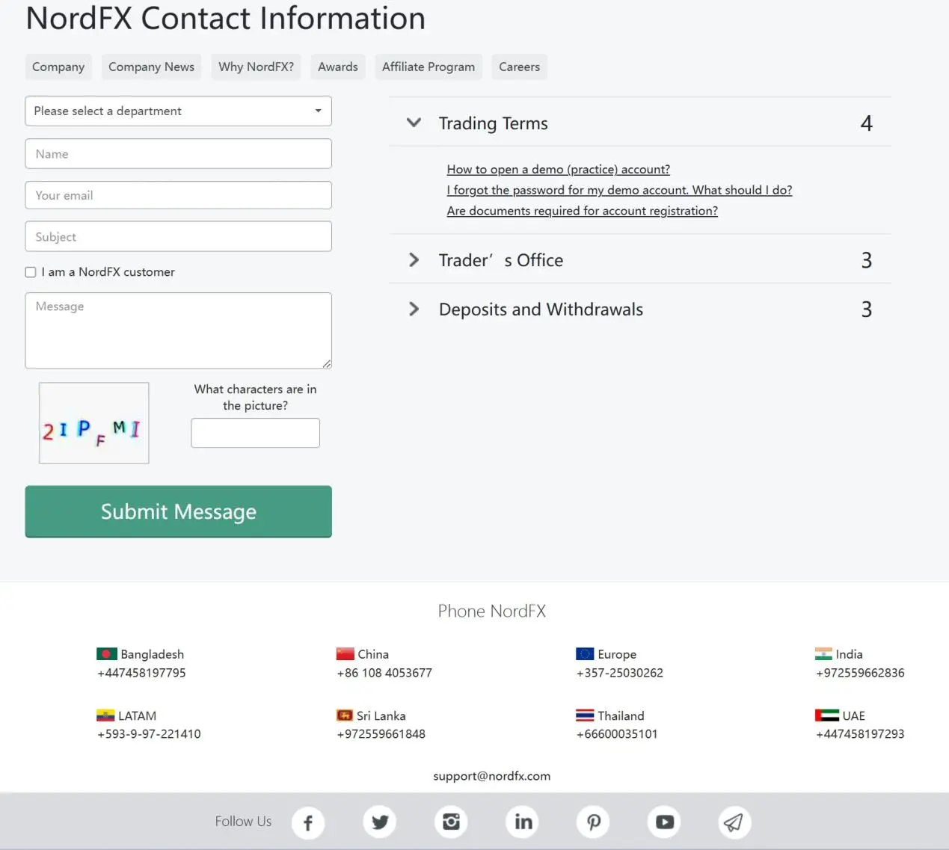Image resolution: width=949 pixels, height=850 pixels.
Task: Open the YouTube social icon
Action: tap(665, 822)
